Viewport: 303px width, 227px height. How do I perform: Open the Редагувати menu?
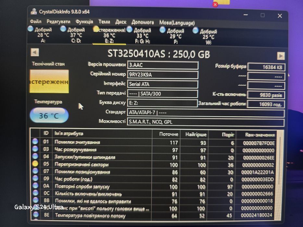tap(58, 21)
